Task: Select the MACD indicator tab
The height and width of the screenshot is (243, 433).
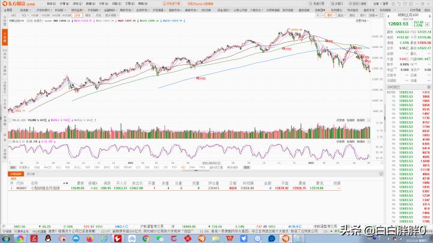Action: coord(48,167)
